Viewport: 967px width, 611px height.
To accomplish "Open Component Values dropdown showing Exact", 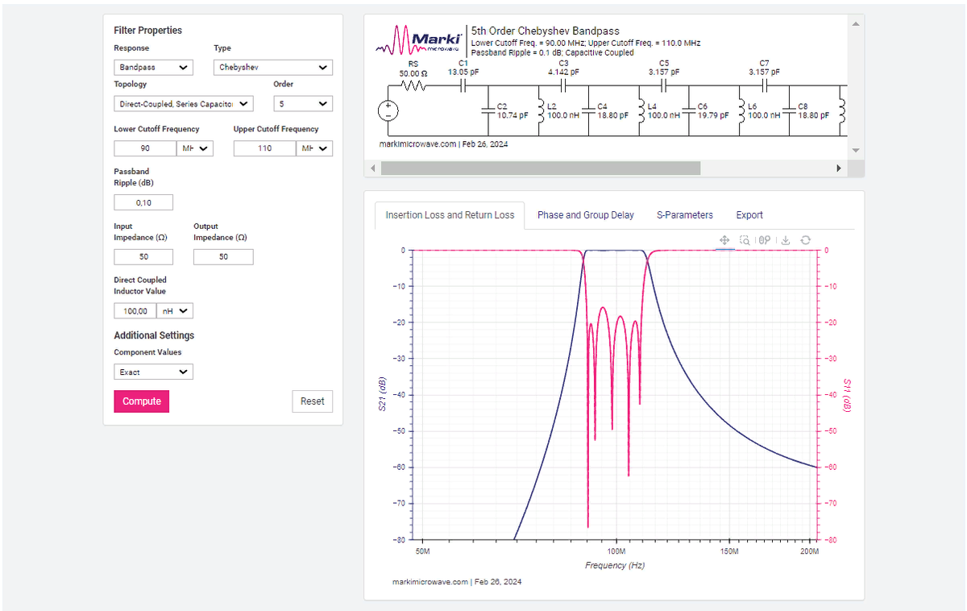I will 153,372.
